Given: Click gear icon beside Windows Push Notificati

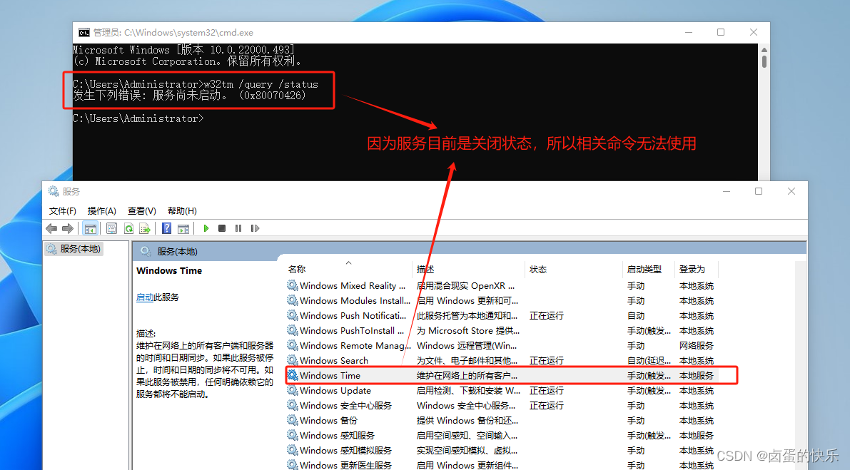Looking at the screenshot, I should [x=293, y=315].
